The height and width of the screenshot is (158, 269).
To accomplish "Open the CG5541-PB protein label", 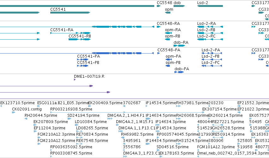I will point(88,63).
